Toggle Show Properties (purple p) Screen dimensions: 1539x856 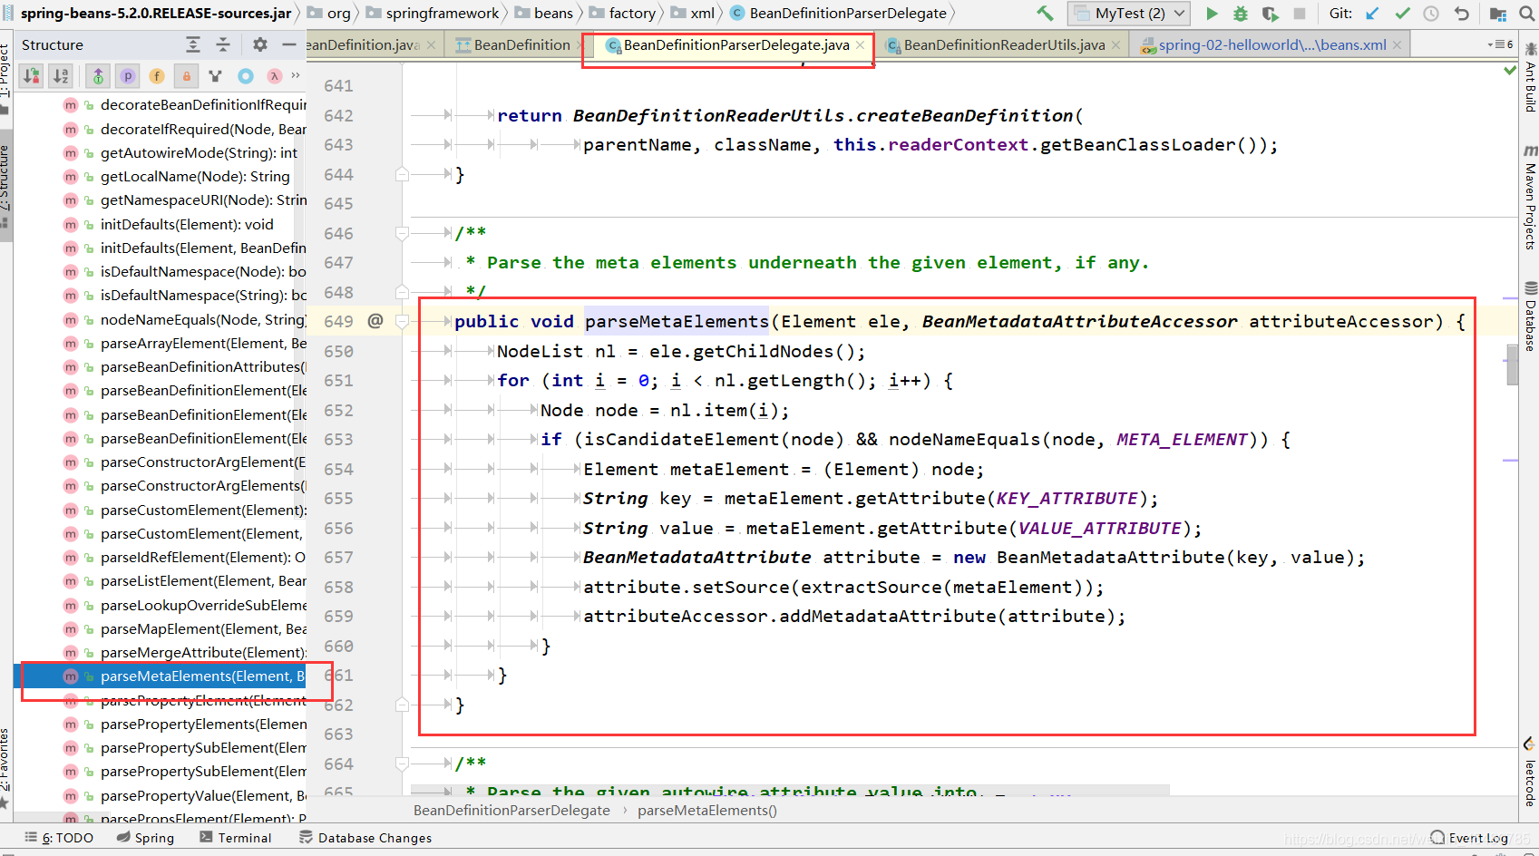(x=128, y=76)
